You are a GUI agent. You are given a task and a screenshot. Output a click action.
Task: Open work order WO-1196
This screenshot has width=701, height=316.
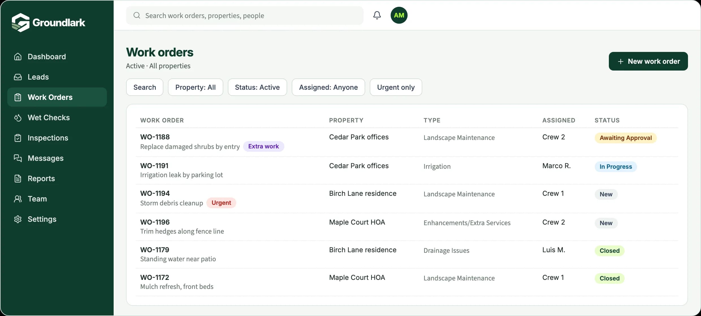coord(407,227)
